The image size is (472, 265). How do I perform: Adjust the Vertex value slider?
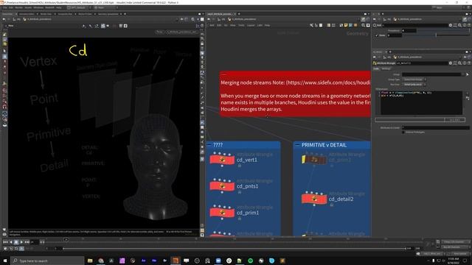pyautogui.click(x=436, y=35)
